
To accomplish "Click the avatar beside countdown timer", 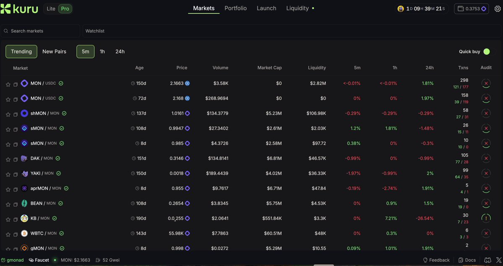I will click(400, 9).
